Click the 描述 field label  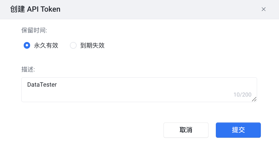coord(28,69)
